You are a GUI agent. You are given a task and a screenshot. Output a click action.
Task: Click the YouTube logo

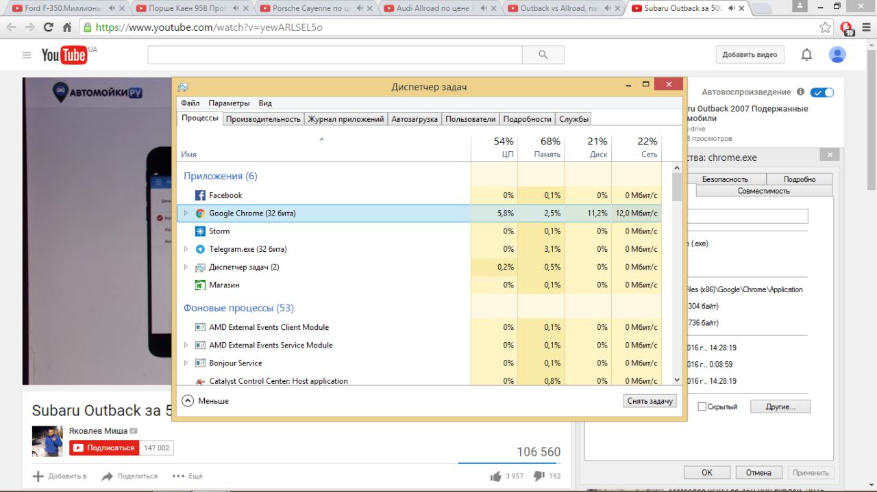[64, 55]
